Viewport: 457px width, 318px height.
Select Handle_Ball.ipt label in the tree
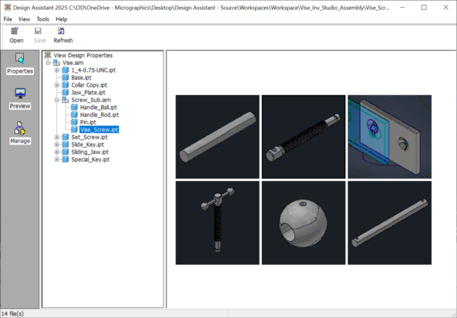[99, 107]
